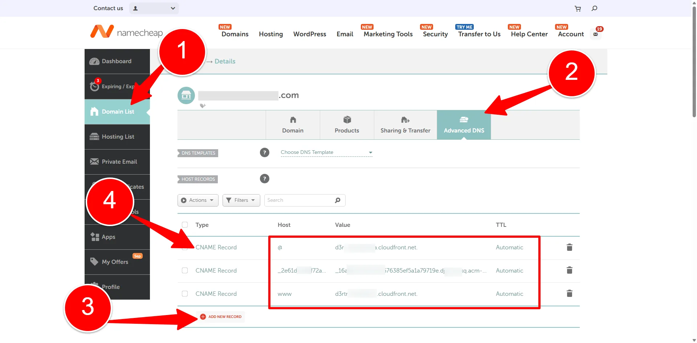
Task: Delete the _2e61d CNAME record
Action: (x=569, y=270)
